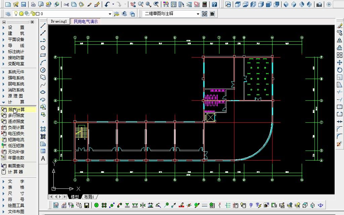Open the Undo history dropdown arrow
Viewport: 344px width, 215px height.
click(x=113, y=4)
